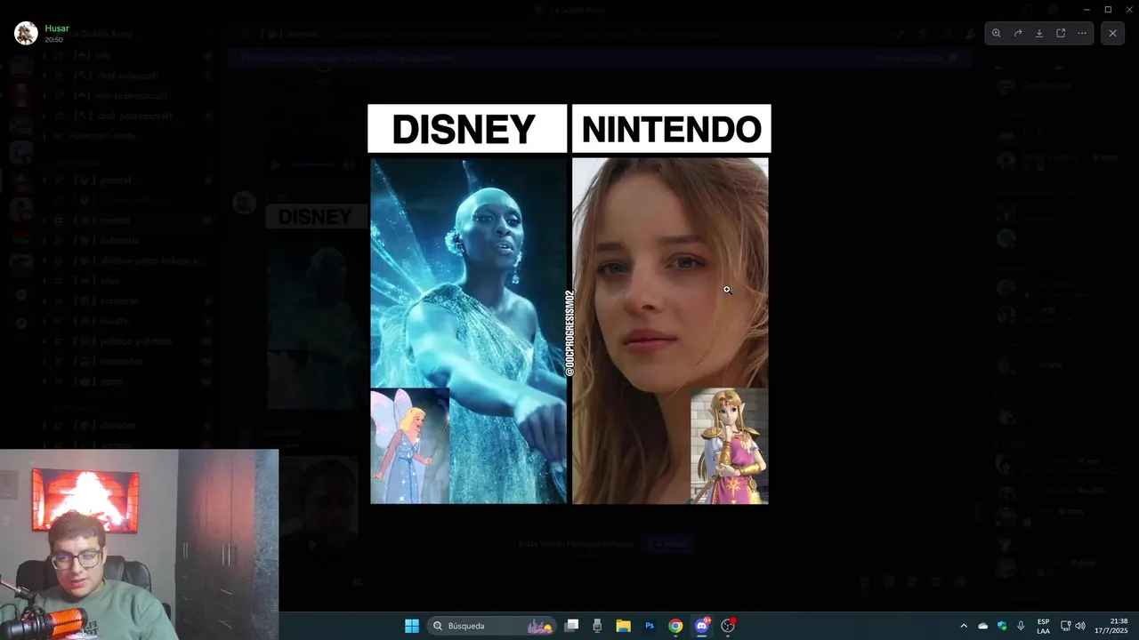The image size is (1139, 640).
Task: Open Task View in the taskbar
Action: point(572,626)
